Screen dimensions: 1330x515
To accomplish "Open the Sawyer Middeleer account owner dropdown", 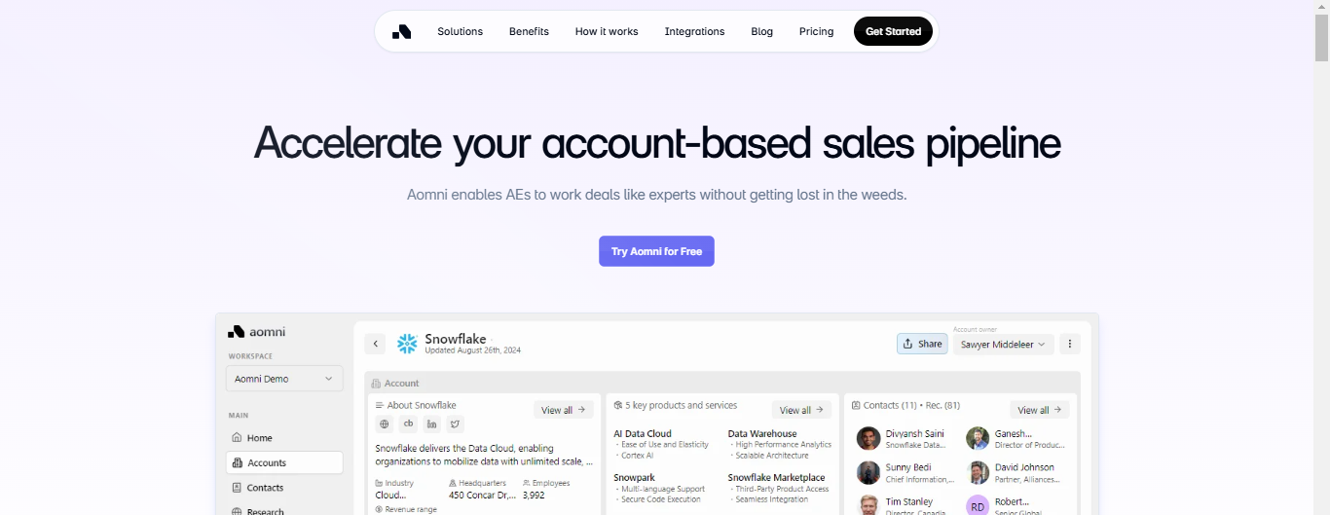I will pos(1003,344).
